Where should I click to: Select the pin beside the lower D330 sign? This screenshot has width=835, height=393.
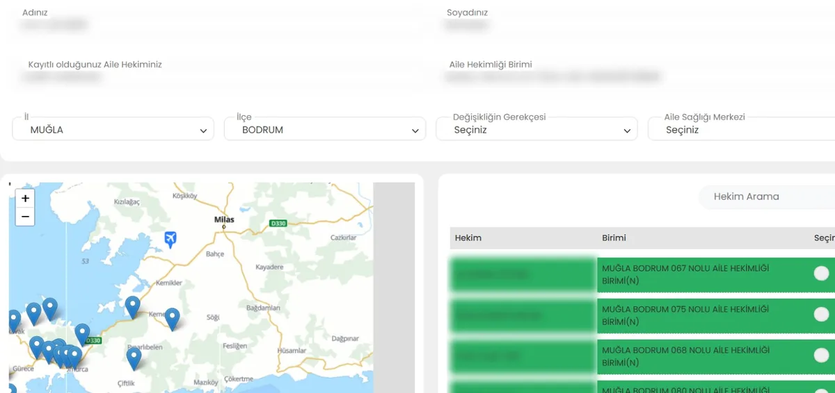click(x=82, y=335)
